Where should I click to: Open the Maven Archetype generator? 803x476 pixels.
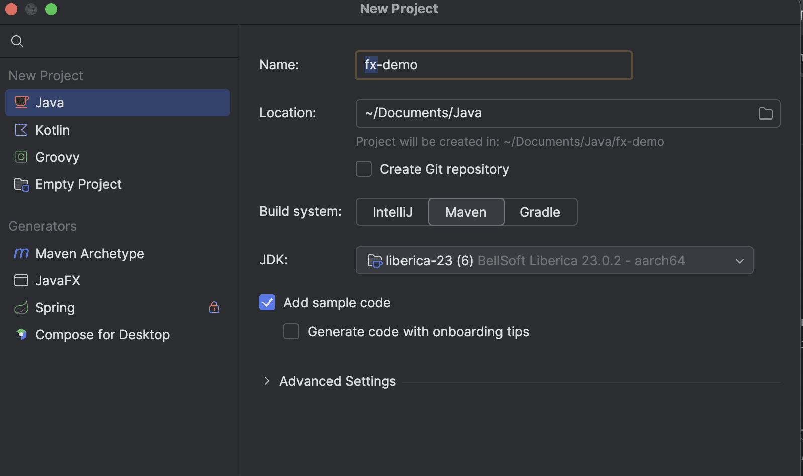[x=118, y=254]
